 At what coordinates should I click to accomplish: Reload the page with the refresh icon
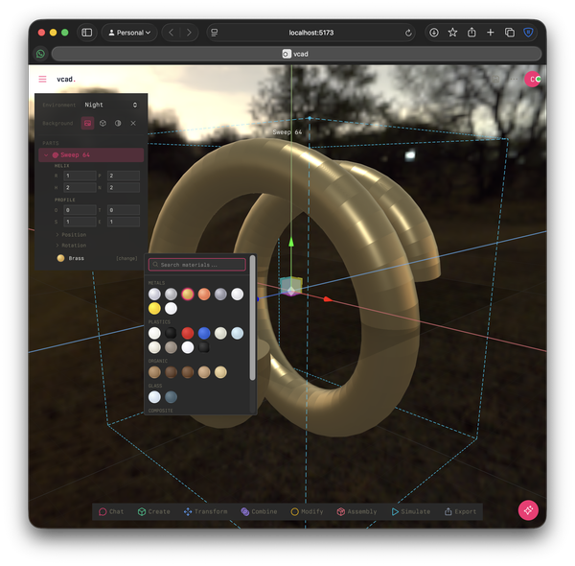(x=408, y=33)
